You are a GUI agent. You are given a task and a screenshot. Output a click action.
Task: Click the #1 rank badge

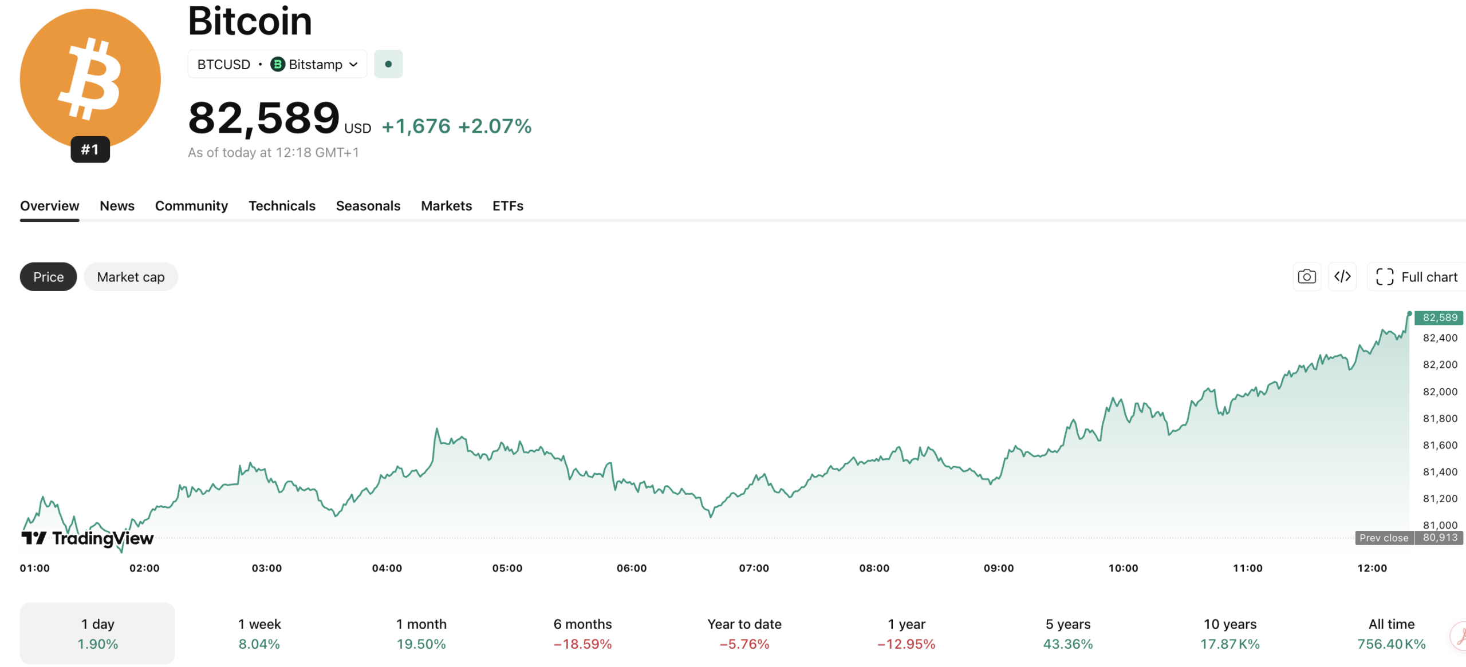[90, 150]
